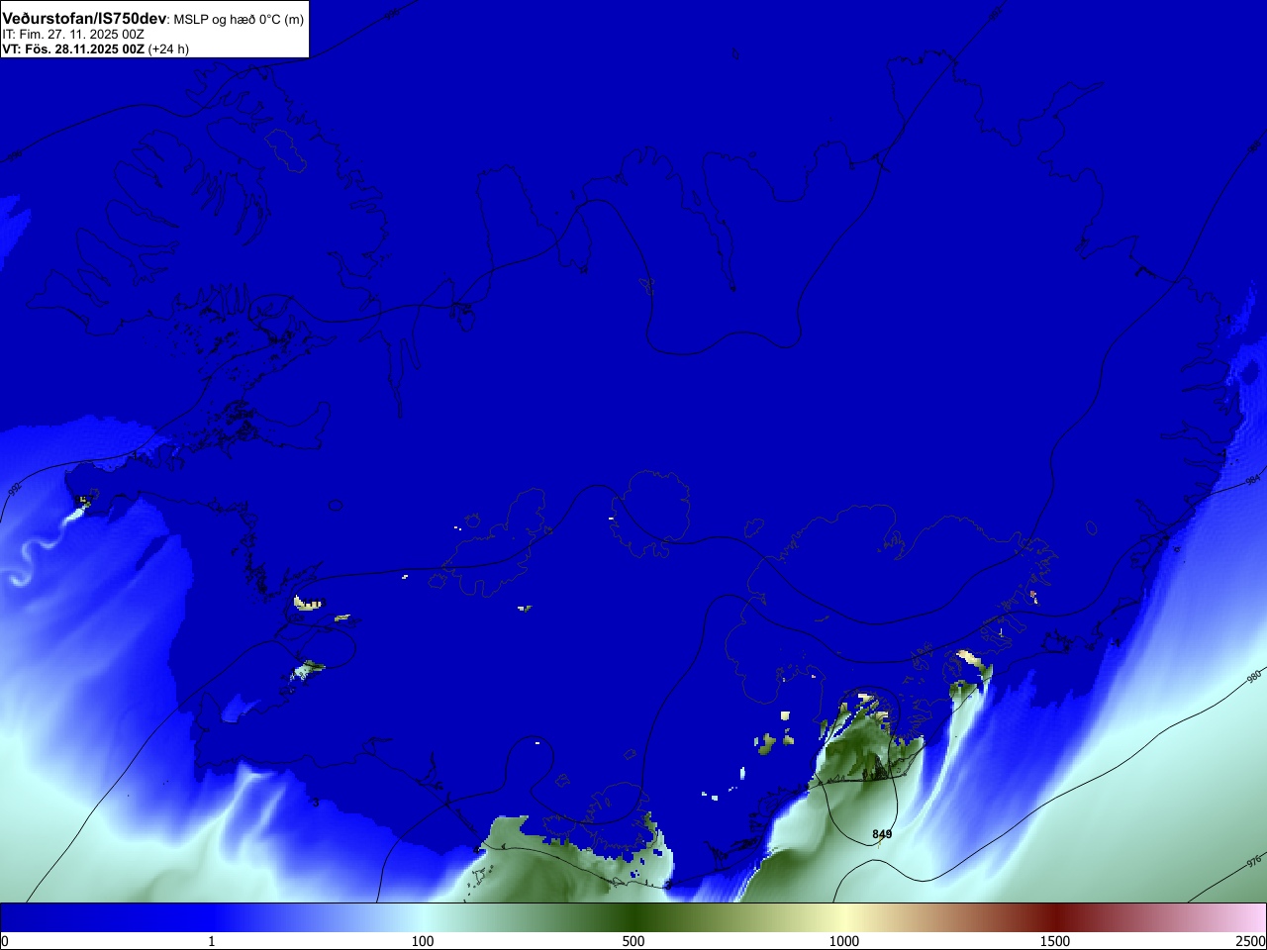Select the 'MSLP og hæð 0°C (m)' label
Screen dimensions: 1267x950
[239, 20]
